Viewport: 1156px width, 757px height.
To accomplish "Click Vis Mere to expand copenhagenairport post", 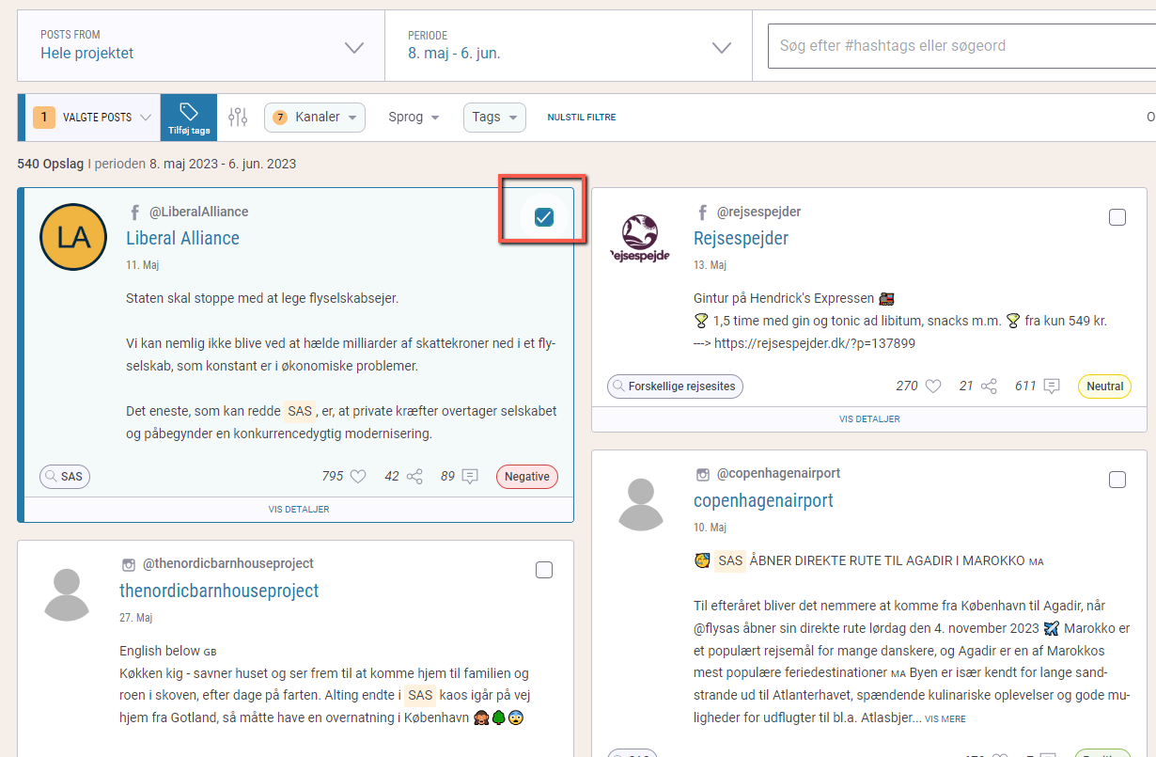I will [945, 718].
